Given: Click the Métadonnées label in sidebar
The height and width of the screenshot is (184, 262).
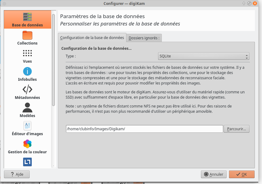Looking at the screenshot, I should coord(27,97).
